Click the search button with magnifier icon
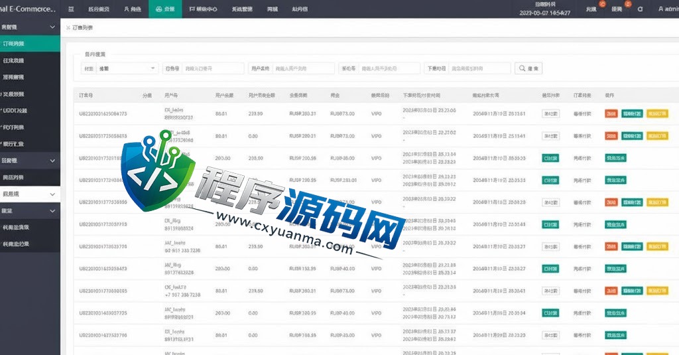The image size is (679, 355). pos(528,68)
